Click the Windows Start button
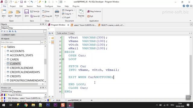This screenshot has height=108, width=193. [x=4, y=105]
